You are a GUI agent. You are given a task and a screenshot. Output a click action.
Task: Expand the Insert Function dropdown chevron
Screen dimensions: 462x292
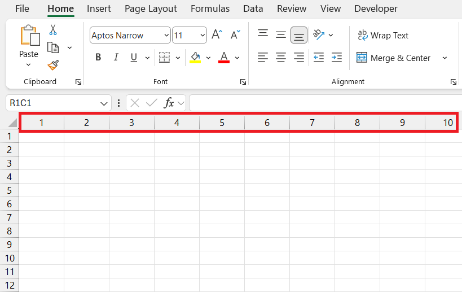[x=181, y=103]
